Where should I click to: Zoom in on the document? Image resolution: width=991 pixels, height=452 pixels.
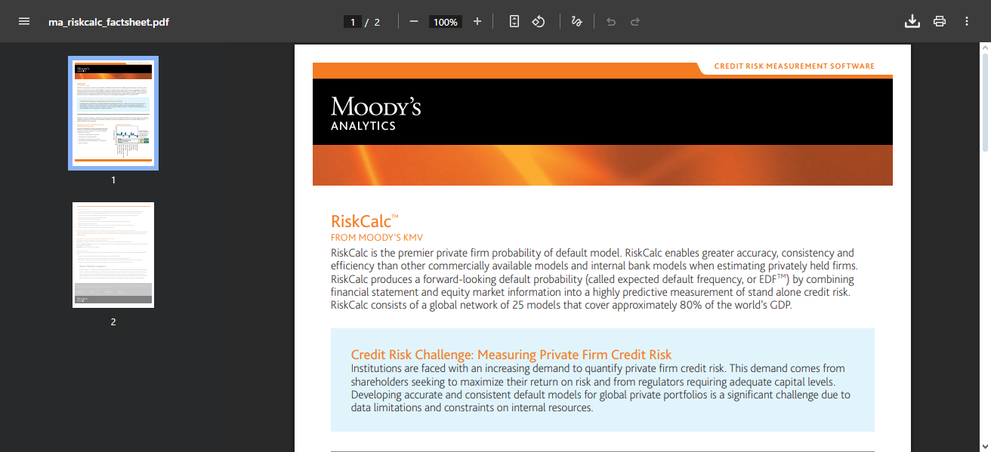tap(477, 21)
